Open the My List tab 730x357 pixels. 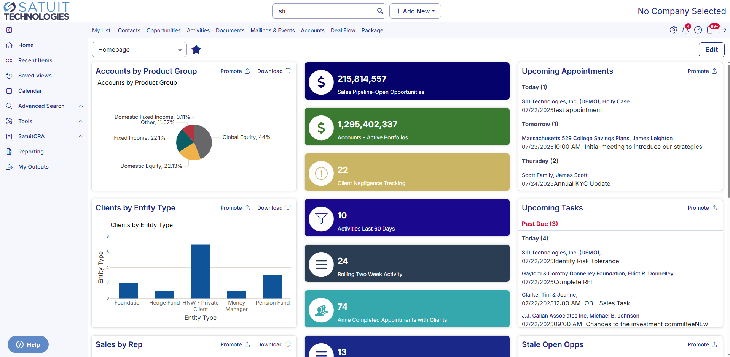[101, 30]
